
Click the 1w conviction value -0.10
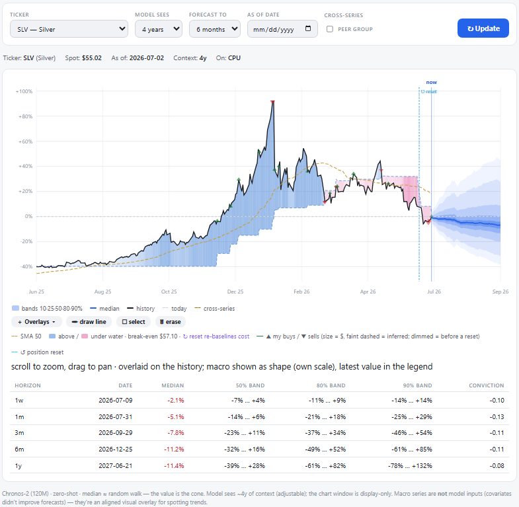[497, 400]
